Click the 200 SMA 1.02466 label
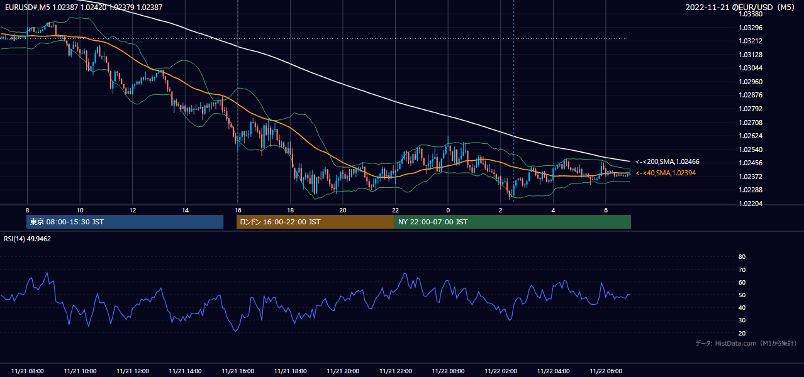The image size is (804, 377). [667, 161]
